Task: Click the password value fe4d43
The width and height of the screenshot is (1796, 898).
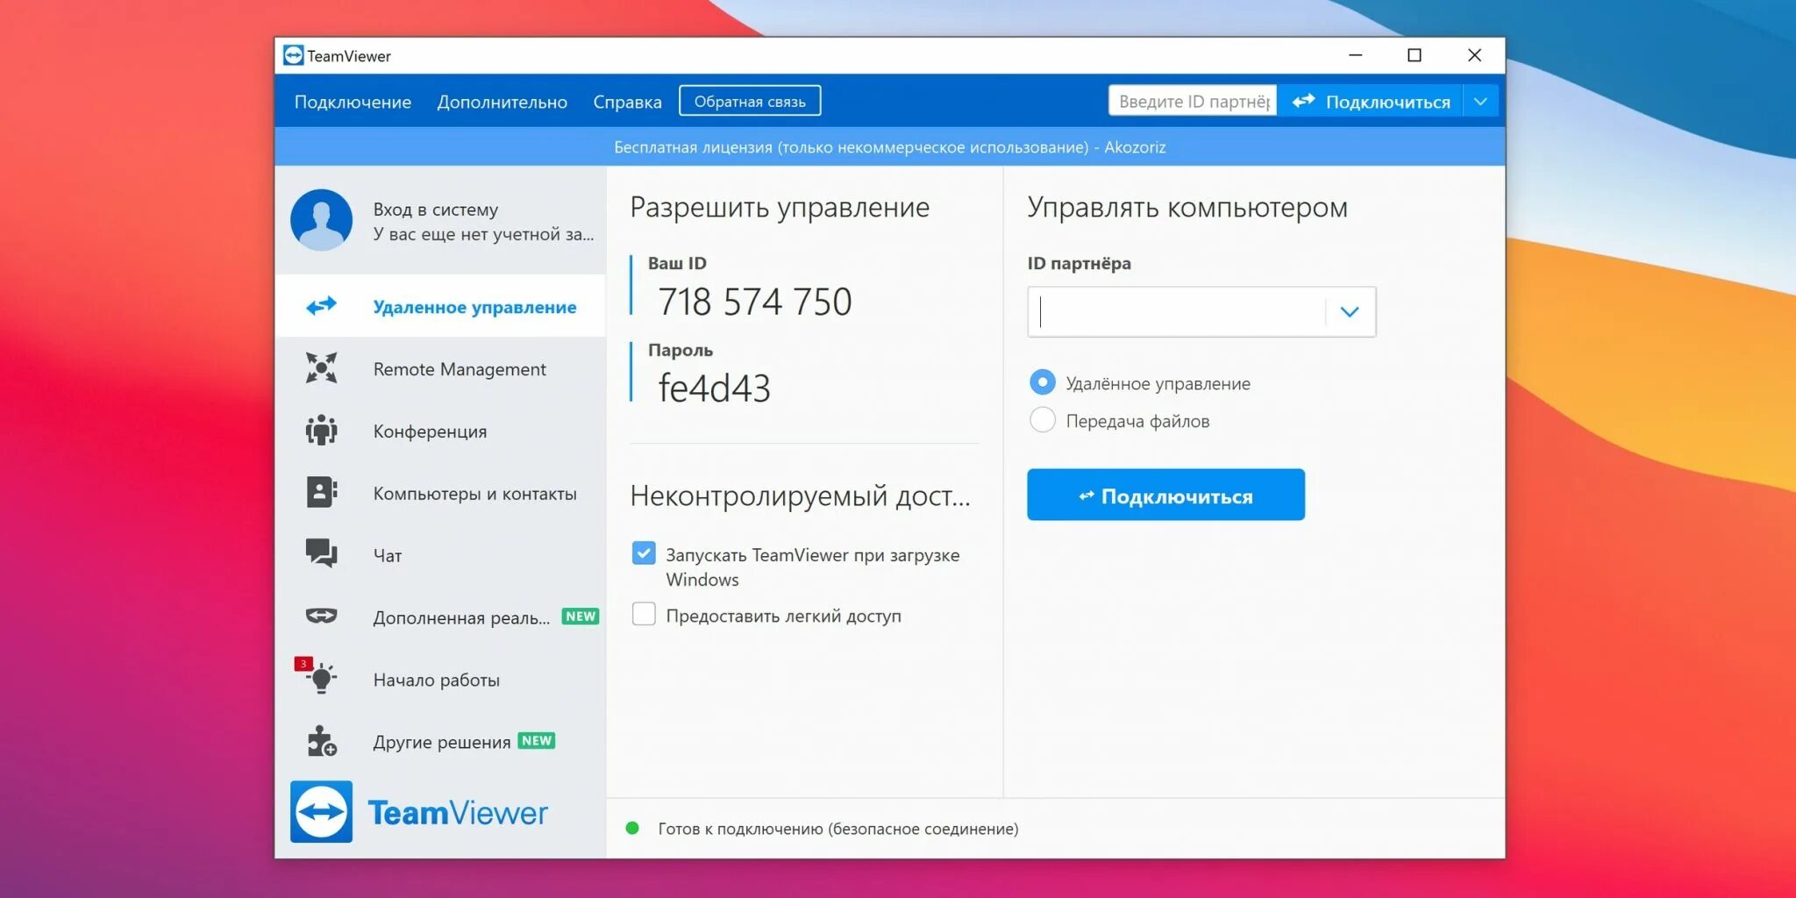Action: pyautogui.click(x=714, y=388)
